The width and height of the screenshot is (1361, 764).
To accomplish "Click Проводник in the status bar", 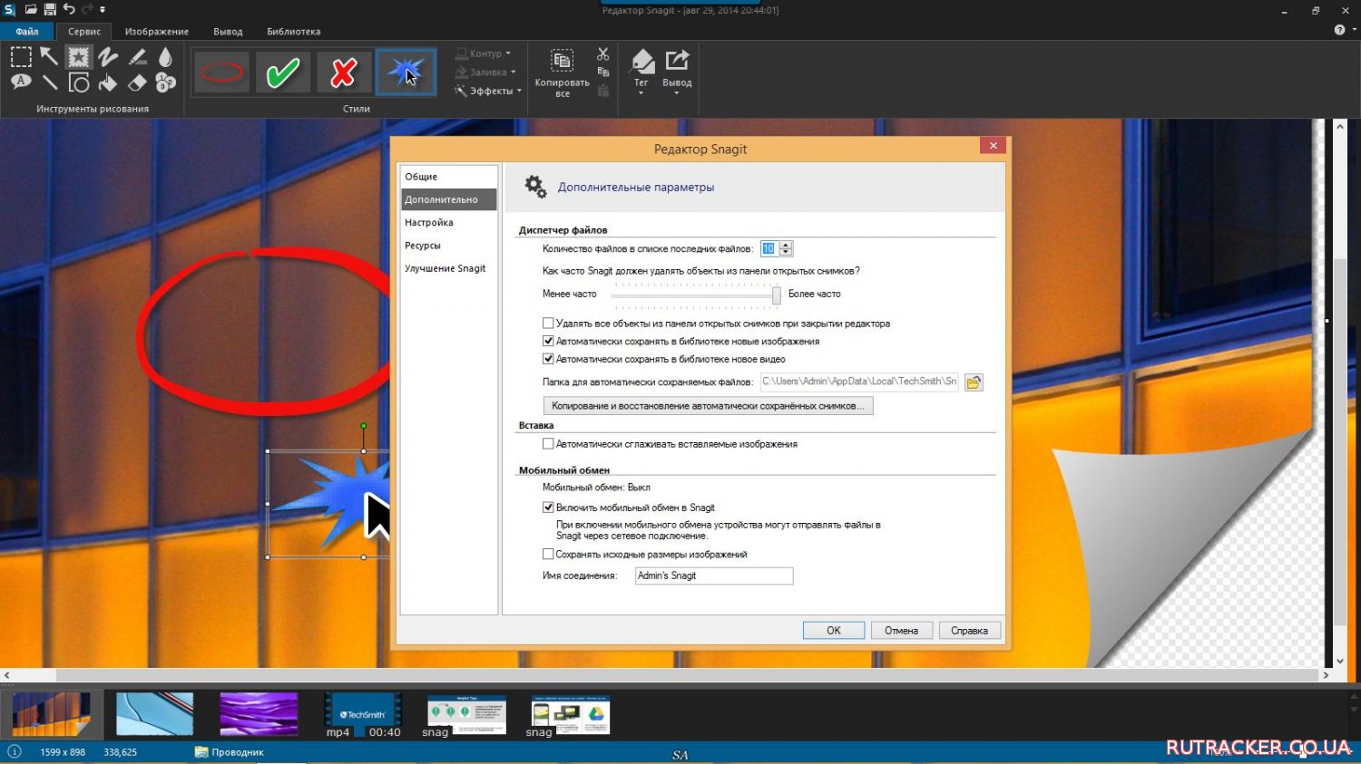I will click(230, 752).
